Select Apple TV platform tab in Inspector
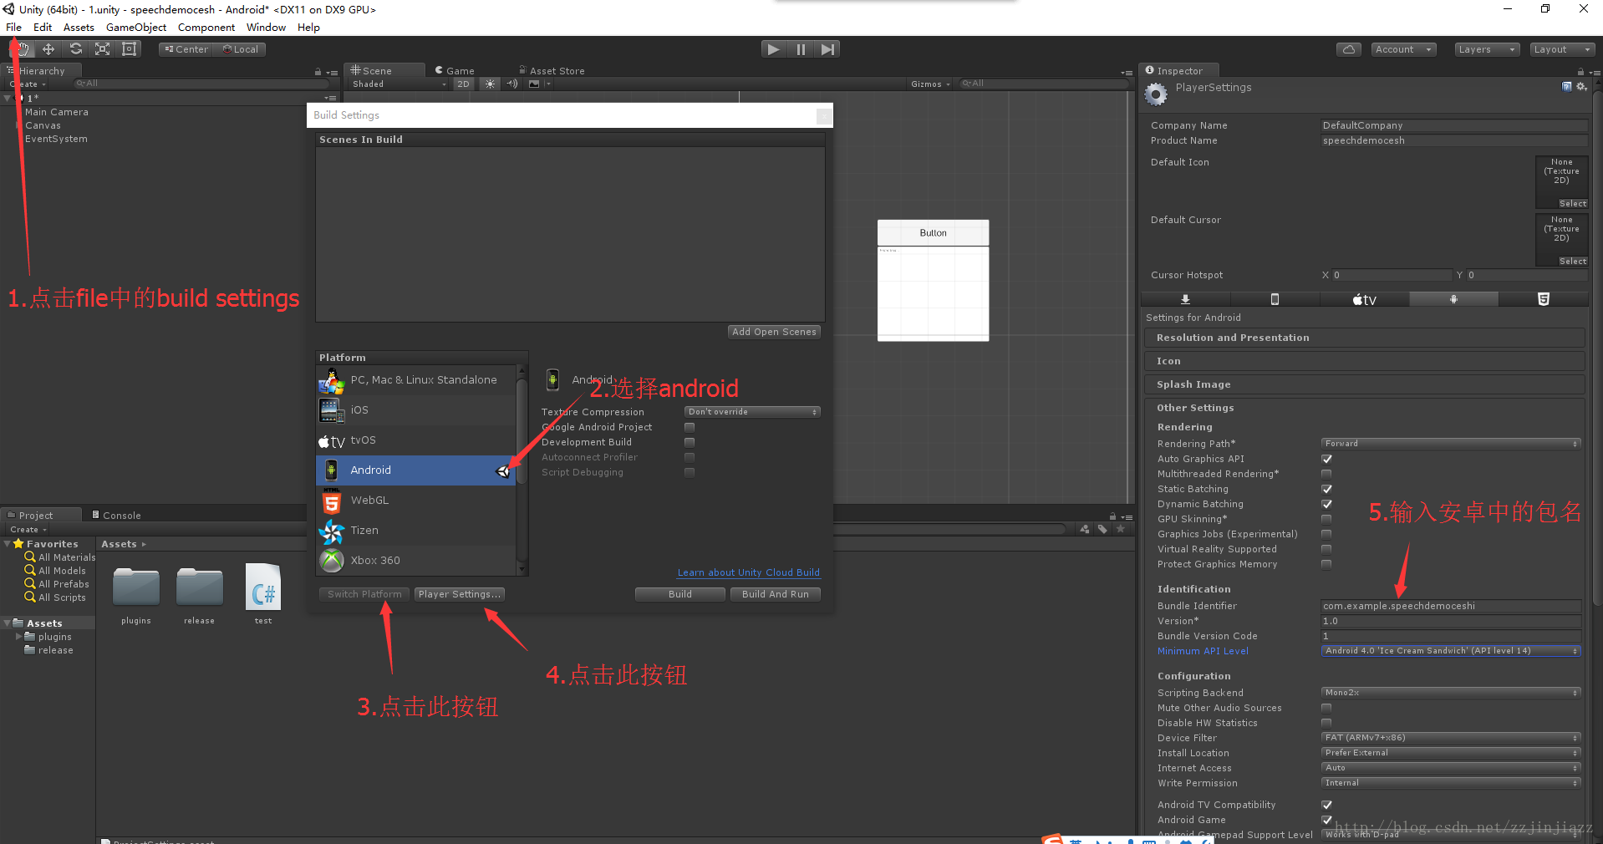Viewport: 1603px width, 844px height. click(1364, 299)
